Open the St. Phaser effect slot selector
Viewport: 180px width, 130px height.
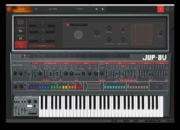click(x=42, y=41)
